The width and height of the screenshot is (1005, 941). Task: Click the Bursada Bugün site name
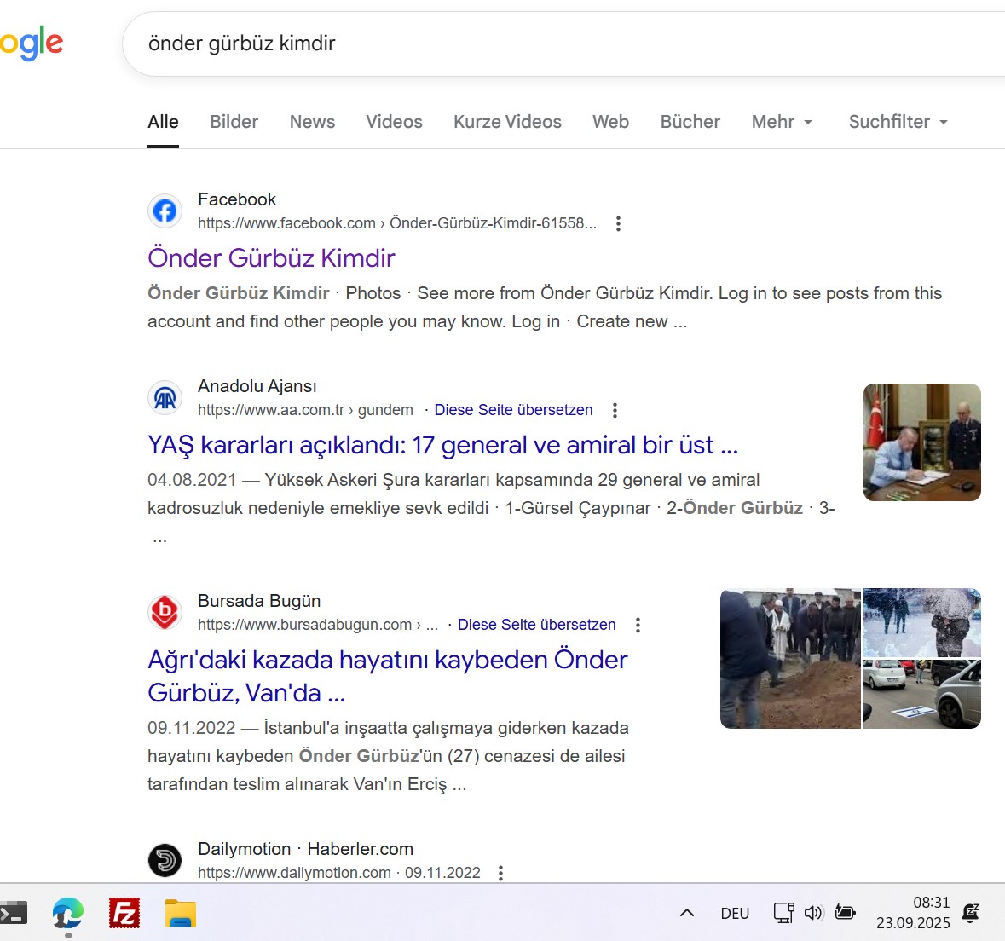259,601
